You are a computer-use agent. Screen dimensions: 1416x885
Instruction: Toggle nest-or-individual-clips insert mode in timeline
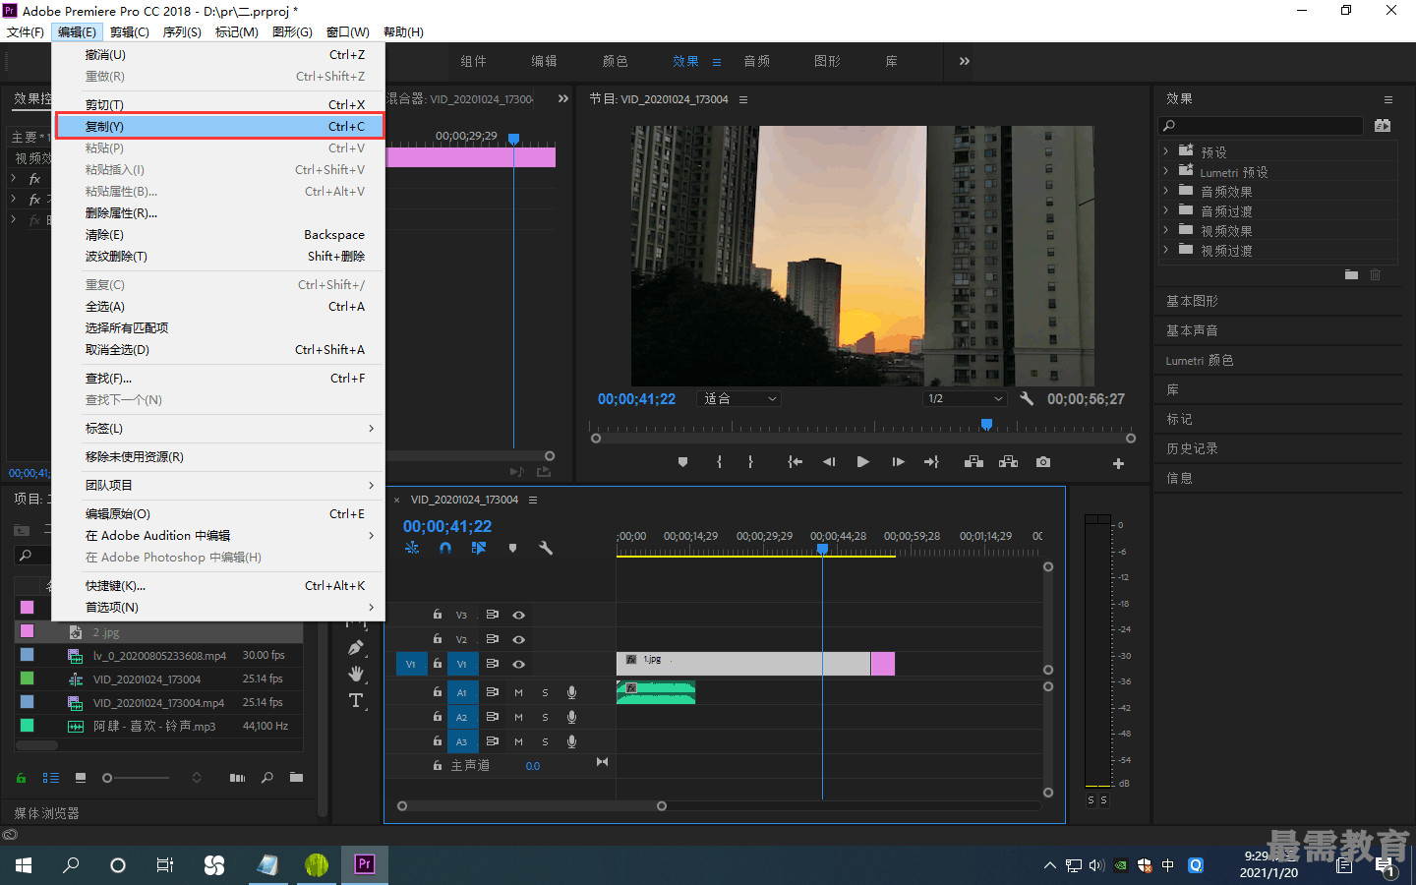click(x=412, y=548)
